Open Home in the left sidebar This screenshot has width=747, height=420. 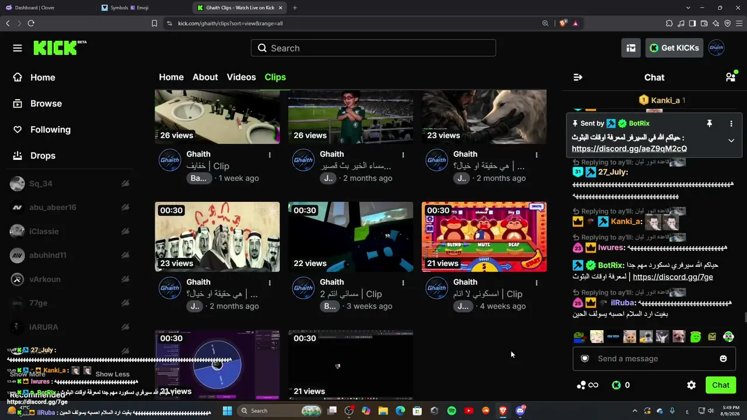point(43,78)
